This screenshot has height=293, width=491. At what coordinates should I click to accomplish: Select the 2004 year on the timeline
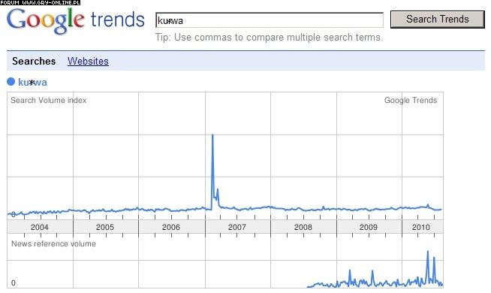pyautogui.click(x=40, y=227)
